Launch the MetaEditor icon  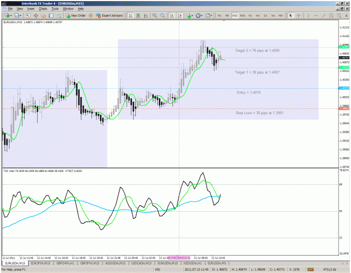point(91,16)
